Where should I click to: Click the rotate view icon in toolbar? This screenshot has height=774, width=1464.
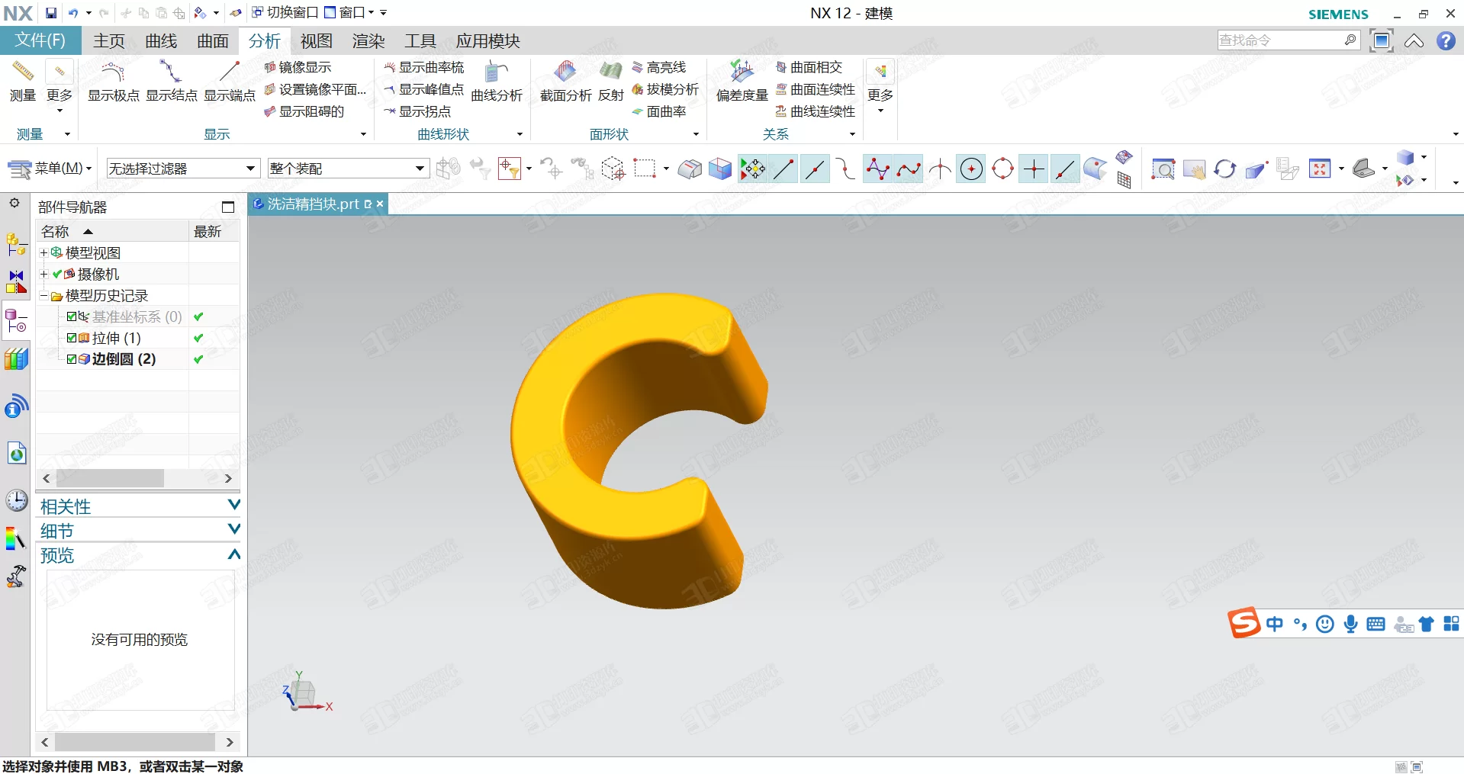point(1224,169)
